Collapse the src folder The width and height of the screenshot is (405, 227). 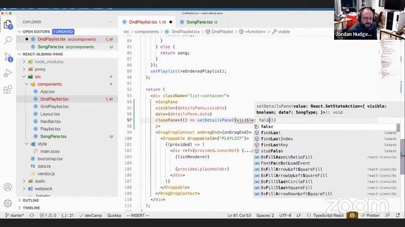pos(24,77)
